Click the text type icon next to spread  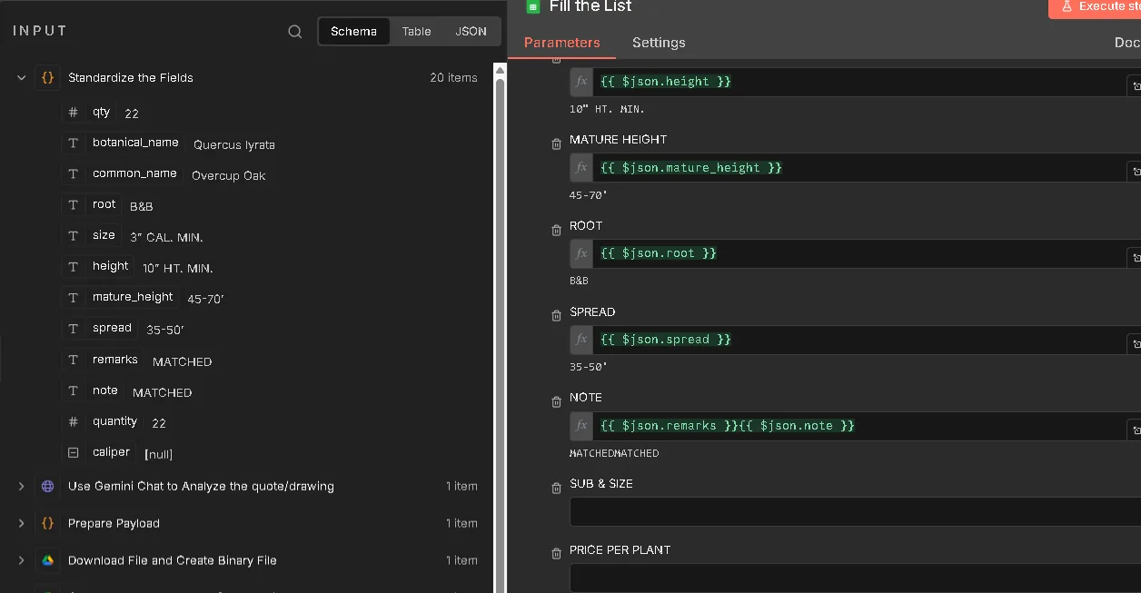(x=74, y=329)
